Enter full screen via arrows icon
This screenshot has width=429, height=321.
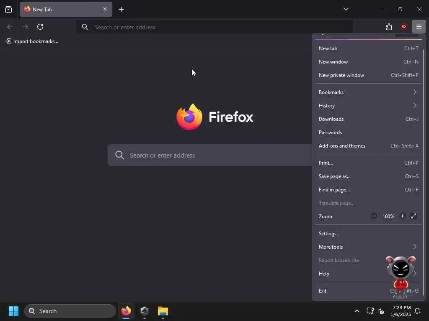pyautogui.click(x=413, y=216)
